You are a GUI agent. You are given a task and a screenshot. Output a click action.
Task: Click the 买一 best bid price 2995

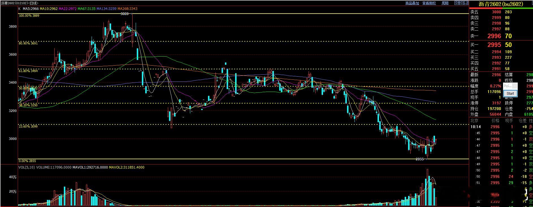pyautogui.click(x=494, y=45)
